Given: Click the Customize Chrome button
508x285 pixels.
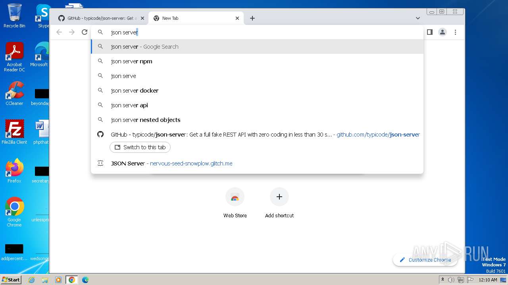Looking at the screenshot, I should click(425, 260).
